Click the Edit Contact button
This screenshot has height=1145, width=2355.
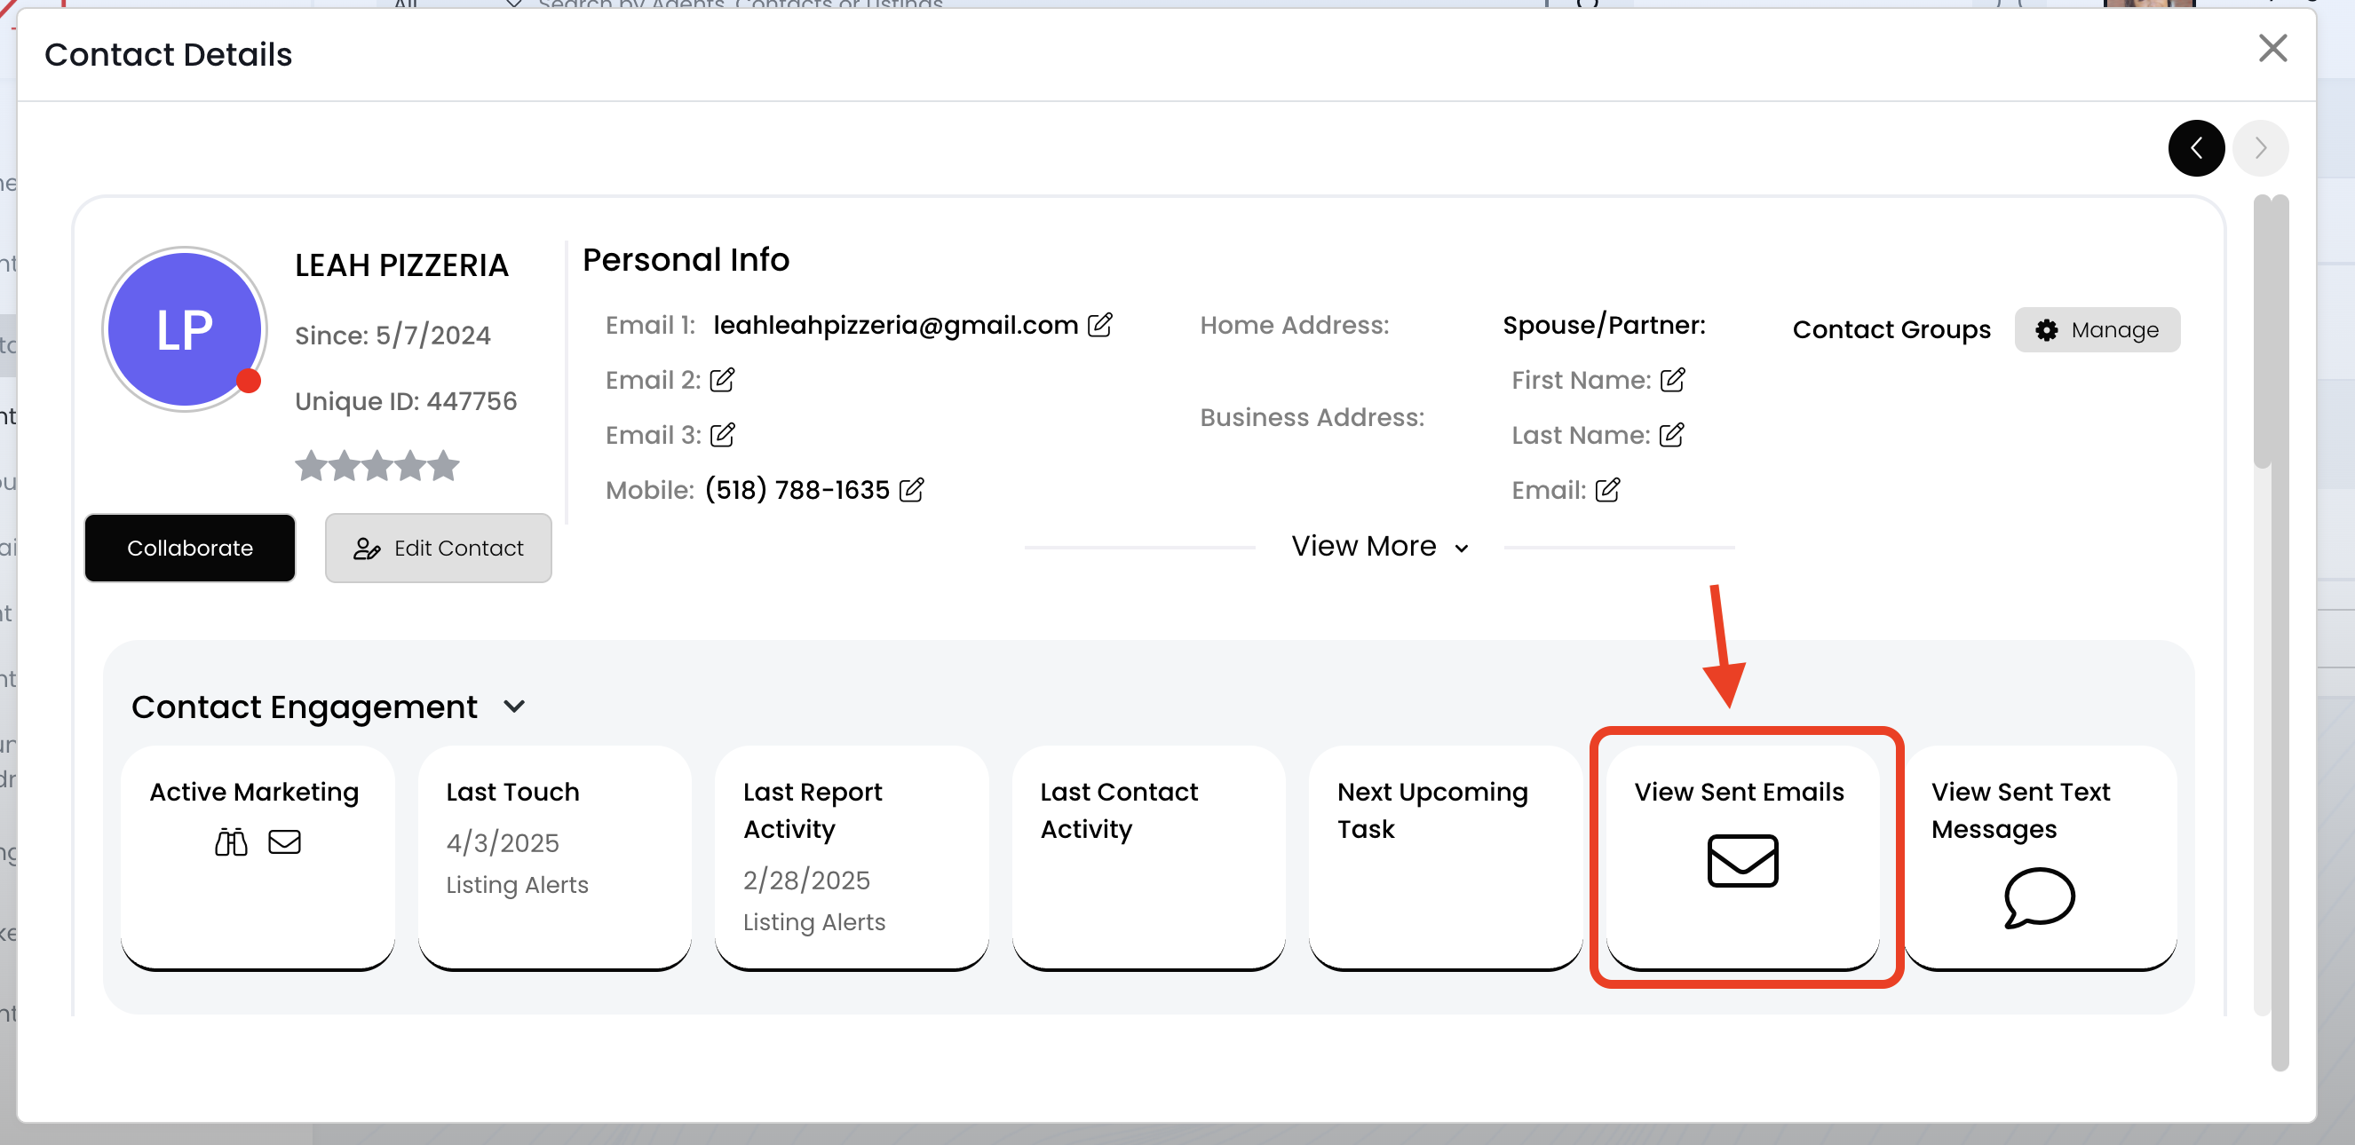coord(438,548)
